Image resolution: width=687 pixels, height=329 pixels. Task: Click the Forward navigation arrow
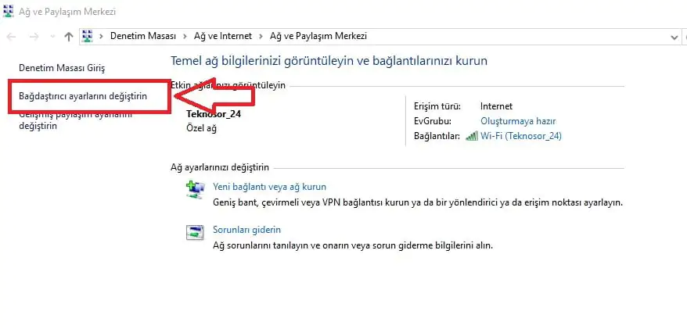point(34,37)
